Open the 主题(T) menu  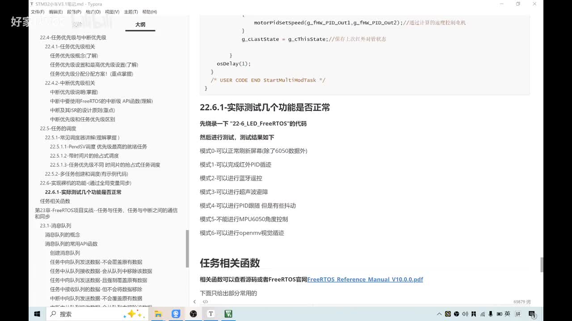[130, 12]
